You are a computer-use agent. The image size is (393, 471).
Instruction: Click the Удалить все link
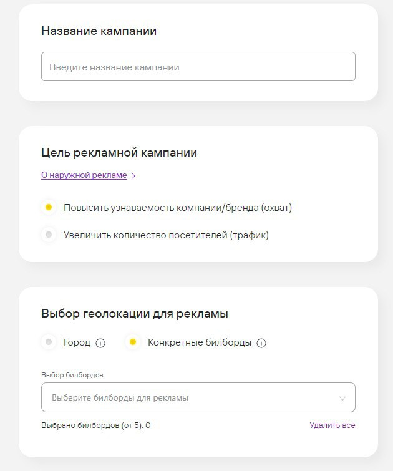click(x=332, y=425)
